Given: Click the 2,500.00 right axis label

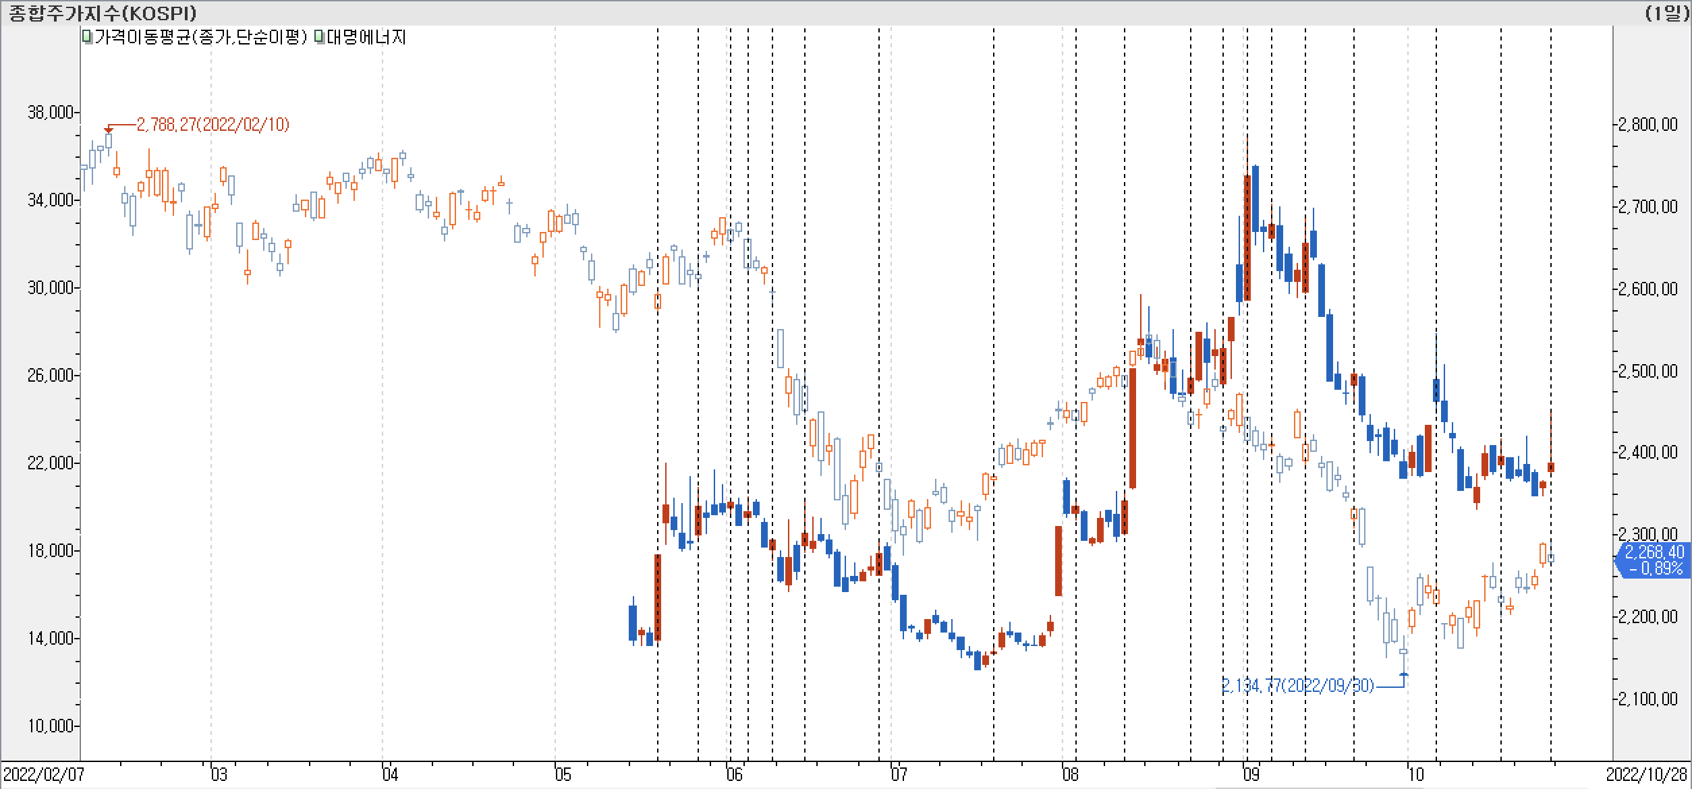Looking at the screenshot, I should click(x=1647, y=371).
